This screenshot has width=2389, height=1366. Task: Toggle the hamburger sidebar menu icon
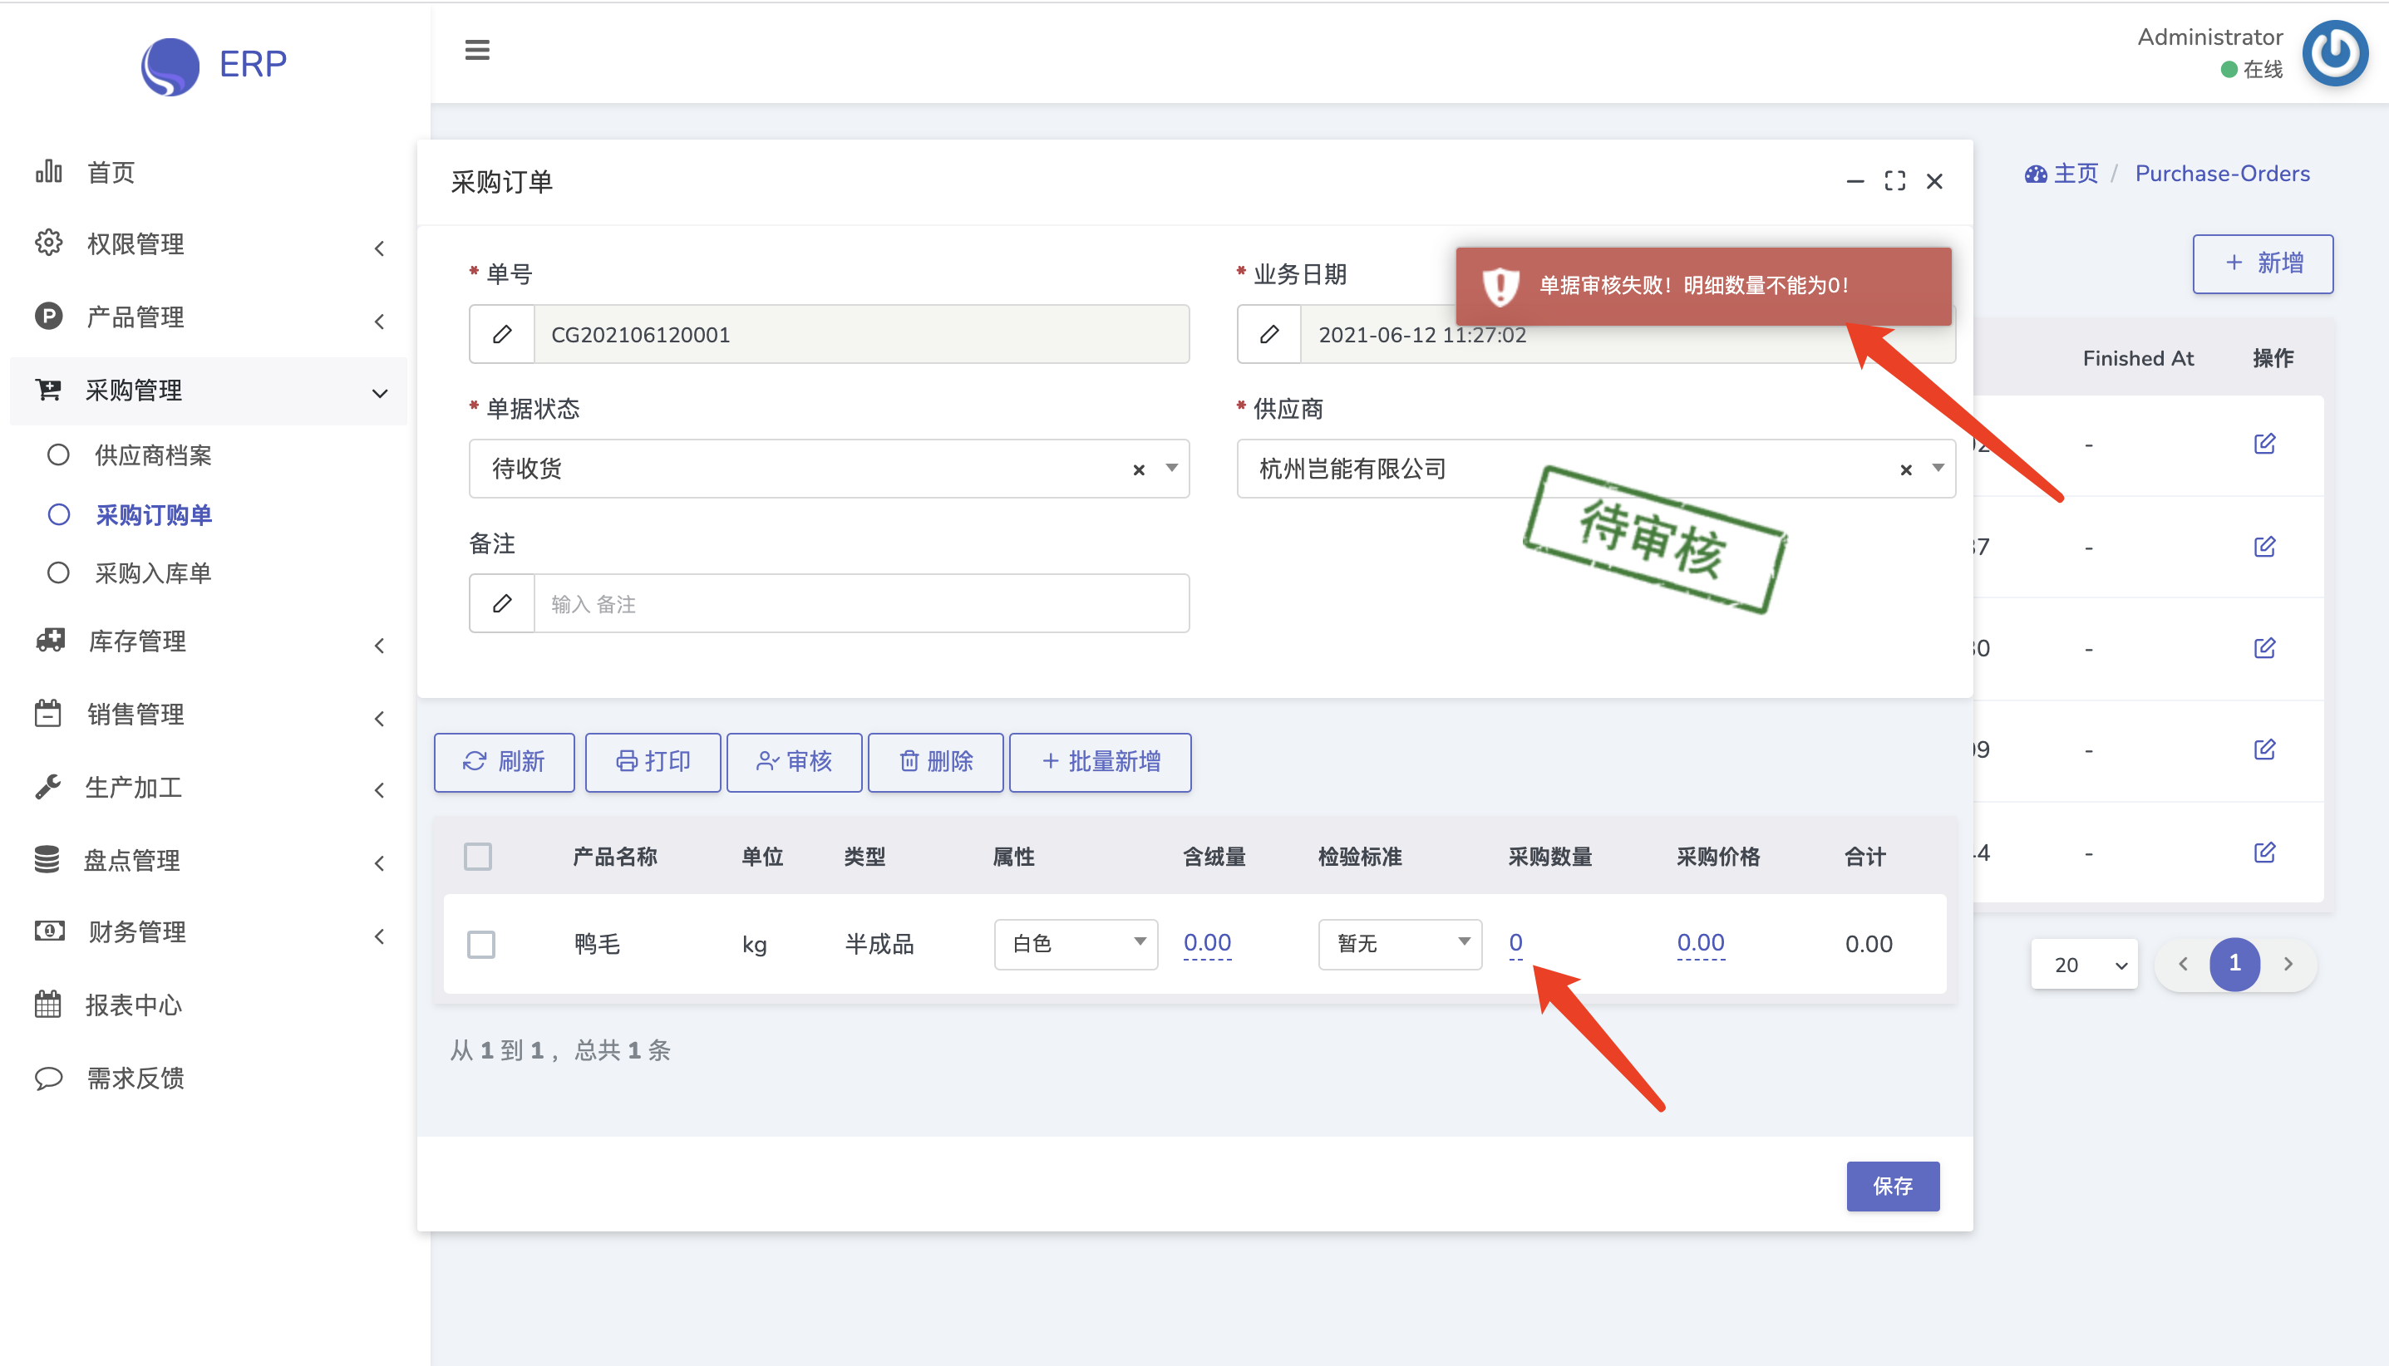pos(476,50)
